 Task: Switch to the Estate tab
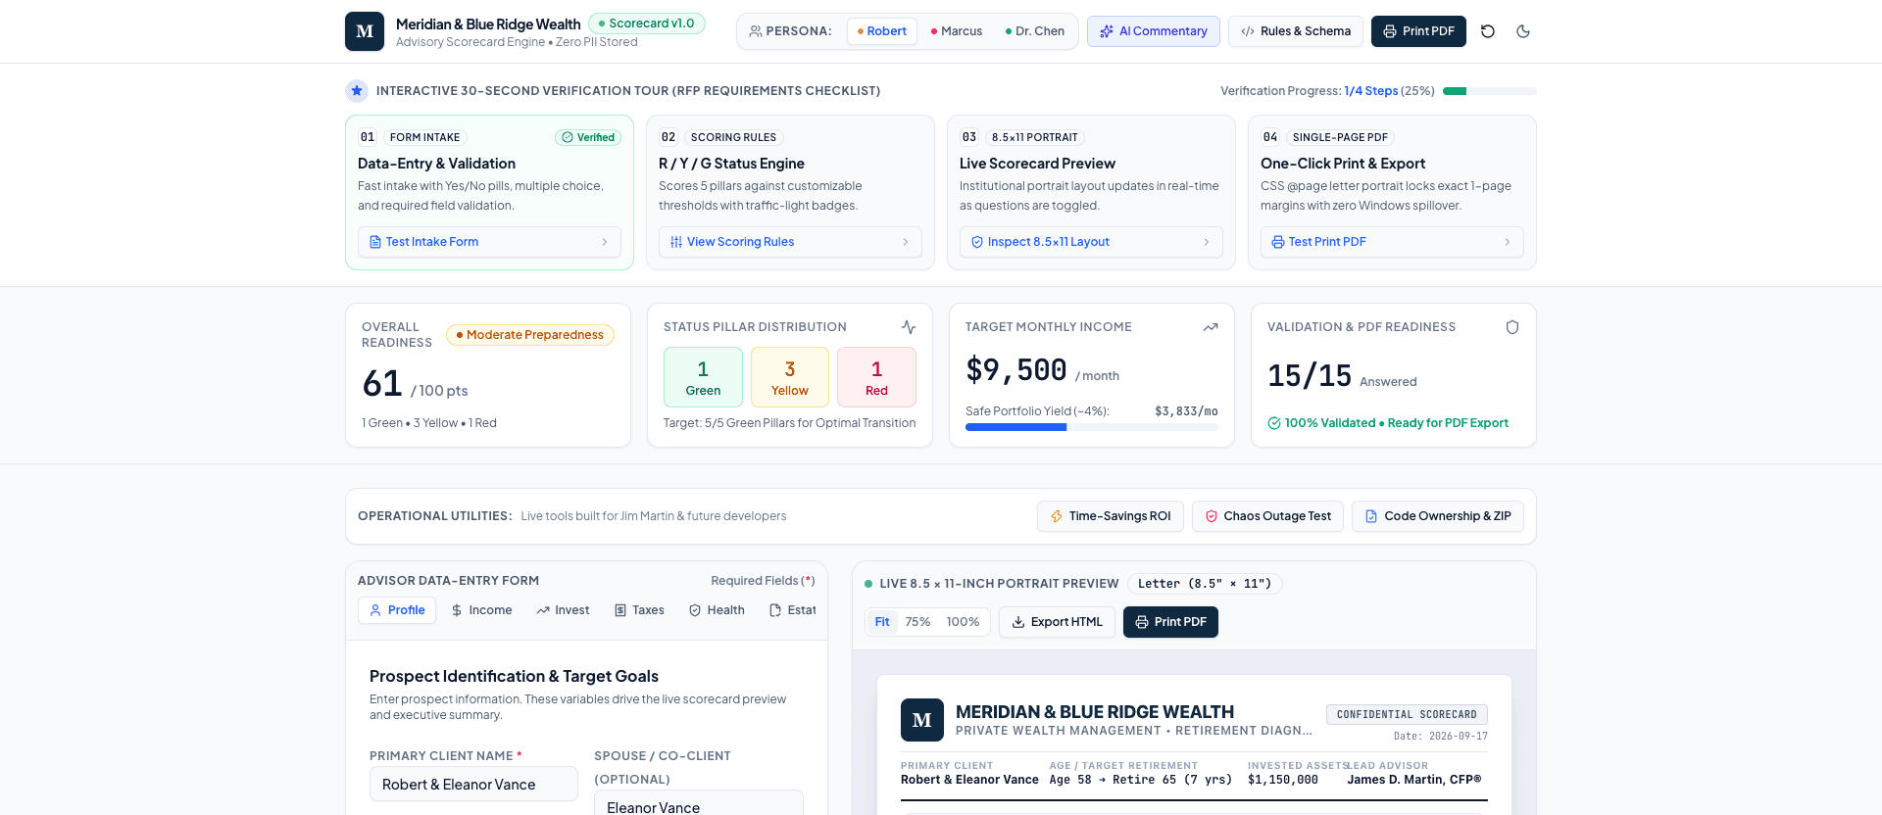[792, 610]
